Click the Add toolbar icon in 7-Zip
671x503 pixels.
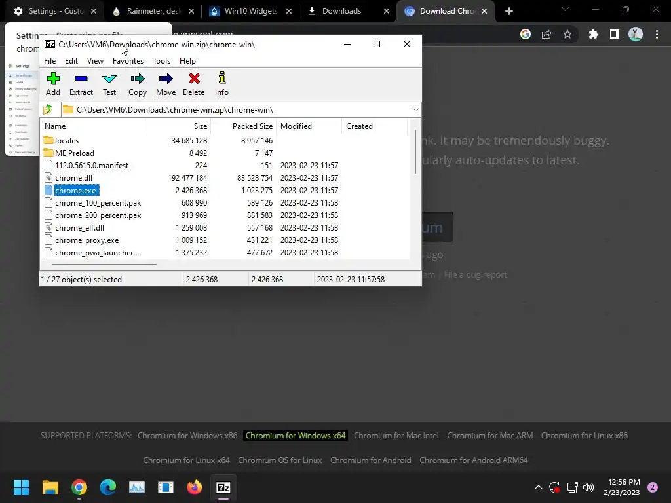(53, 84)
